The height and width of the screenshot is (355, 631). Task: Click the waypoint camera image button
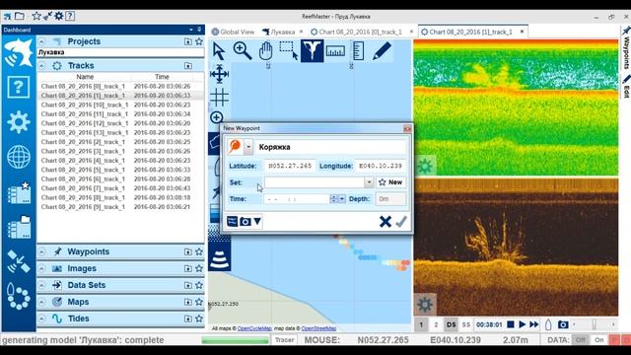pyautogui.click(x=245, y=221)
